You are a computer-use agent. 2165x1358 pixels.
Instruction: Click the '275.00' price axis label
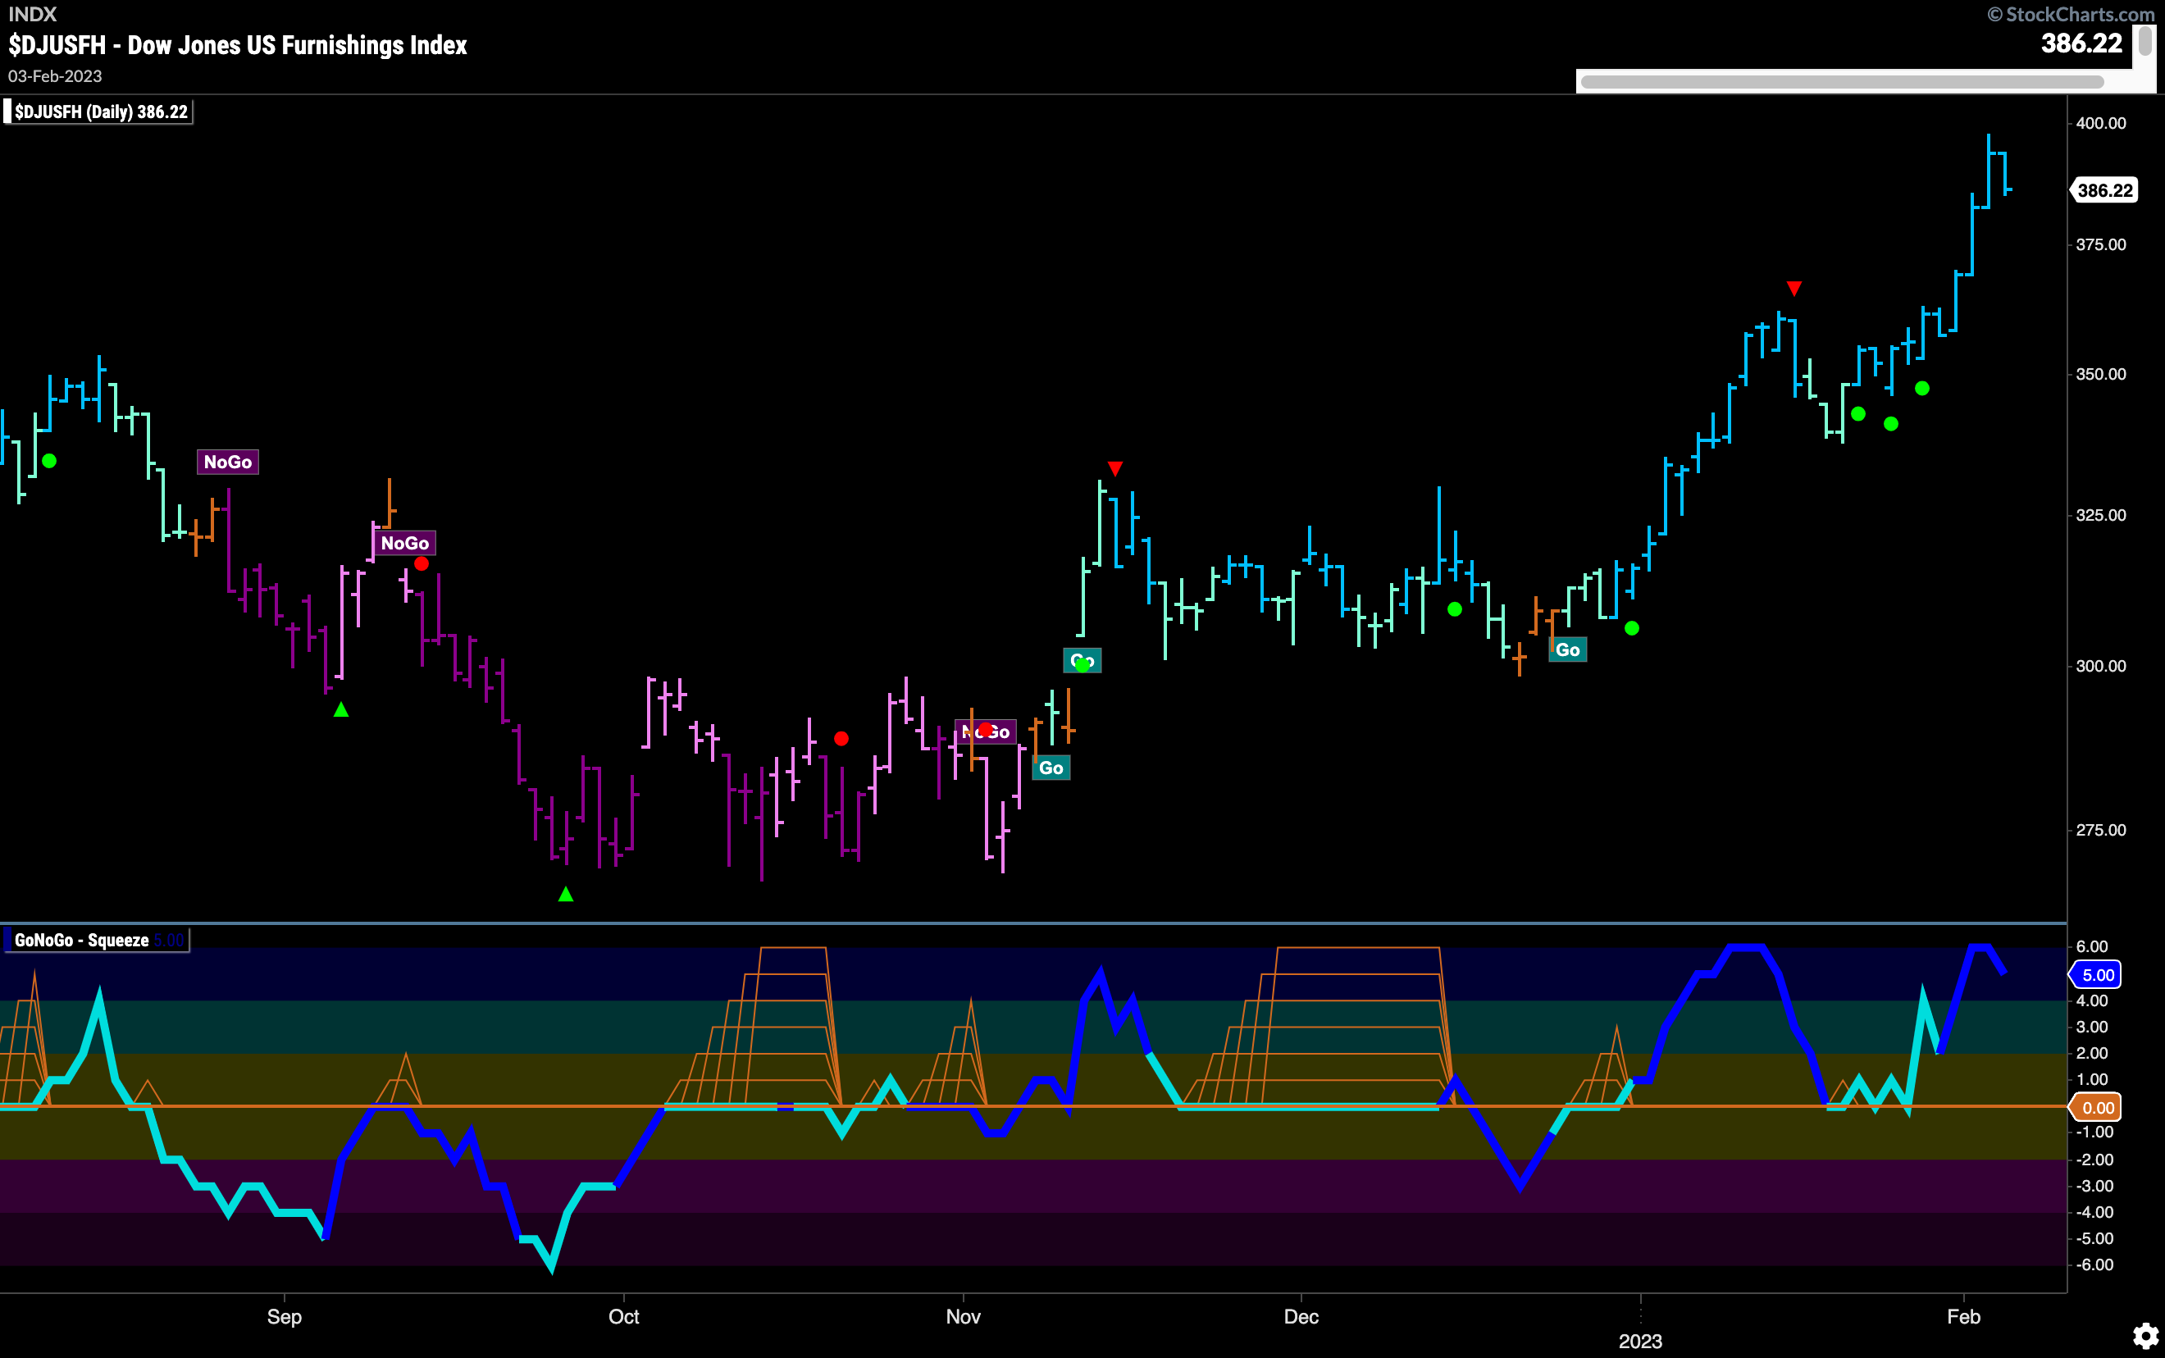2101,830
